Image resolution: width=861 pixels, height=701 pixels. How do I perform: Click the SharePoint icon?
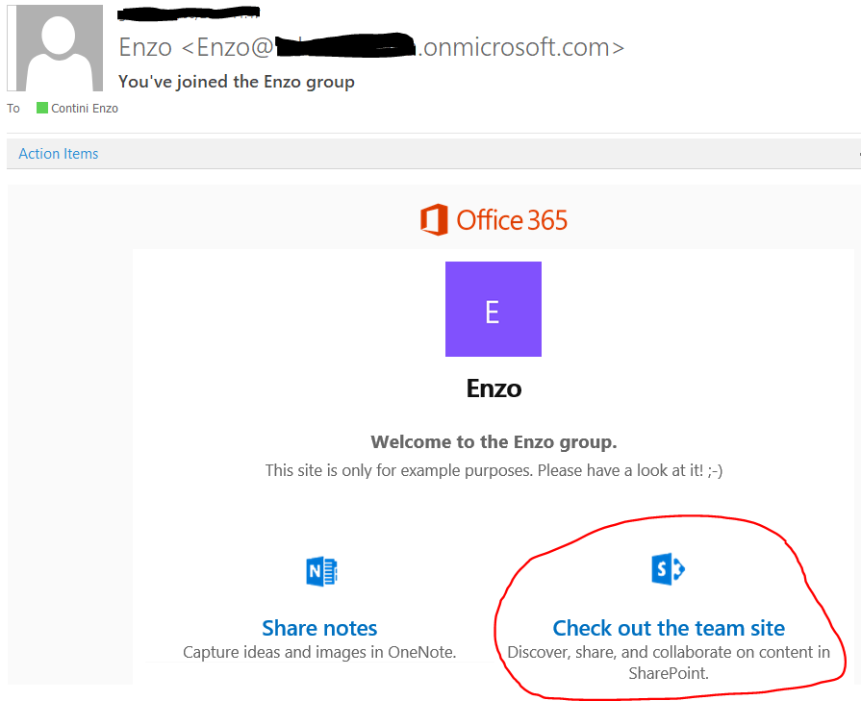click(668, 569)
